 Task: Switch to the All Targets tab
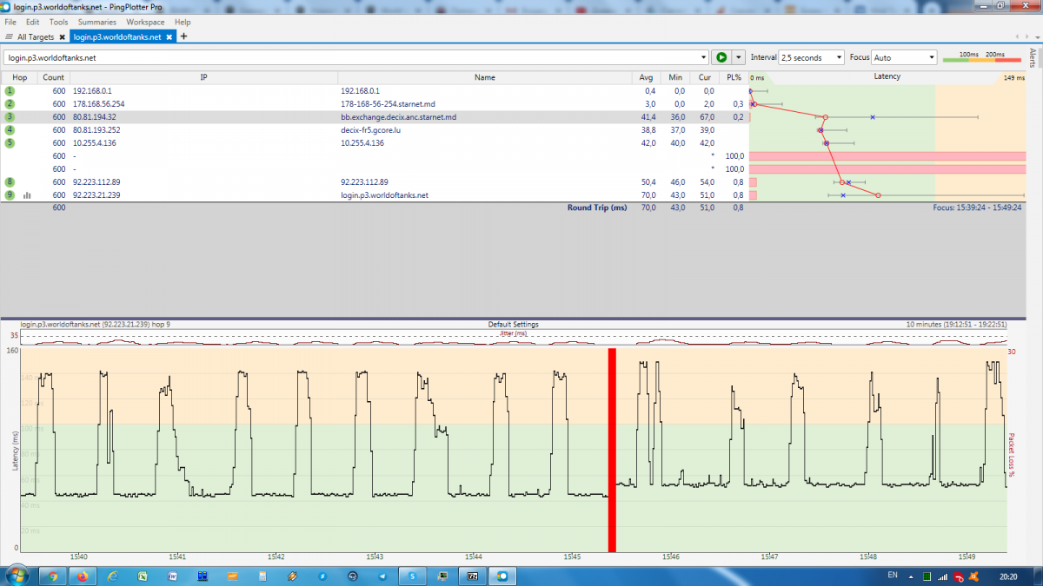click(x=35, y=37)
